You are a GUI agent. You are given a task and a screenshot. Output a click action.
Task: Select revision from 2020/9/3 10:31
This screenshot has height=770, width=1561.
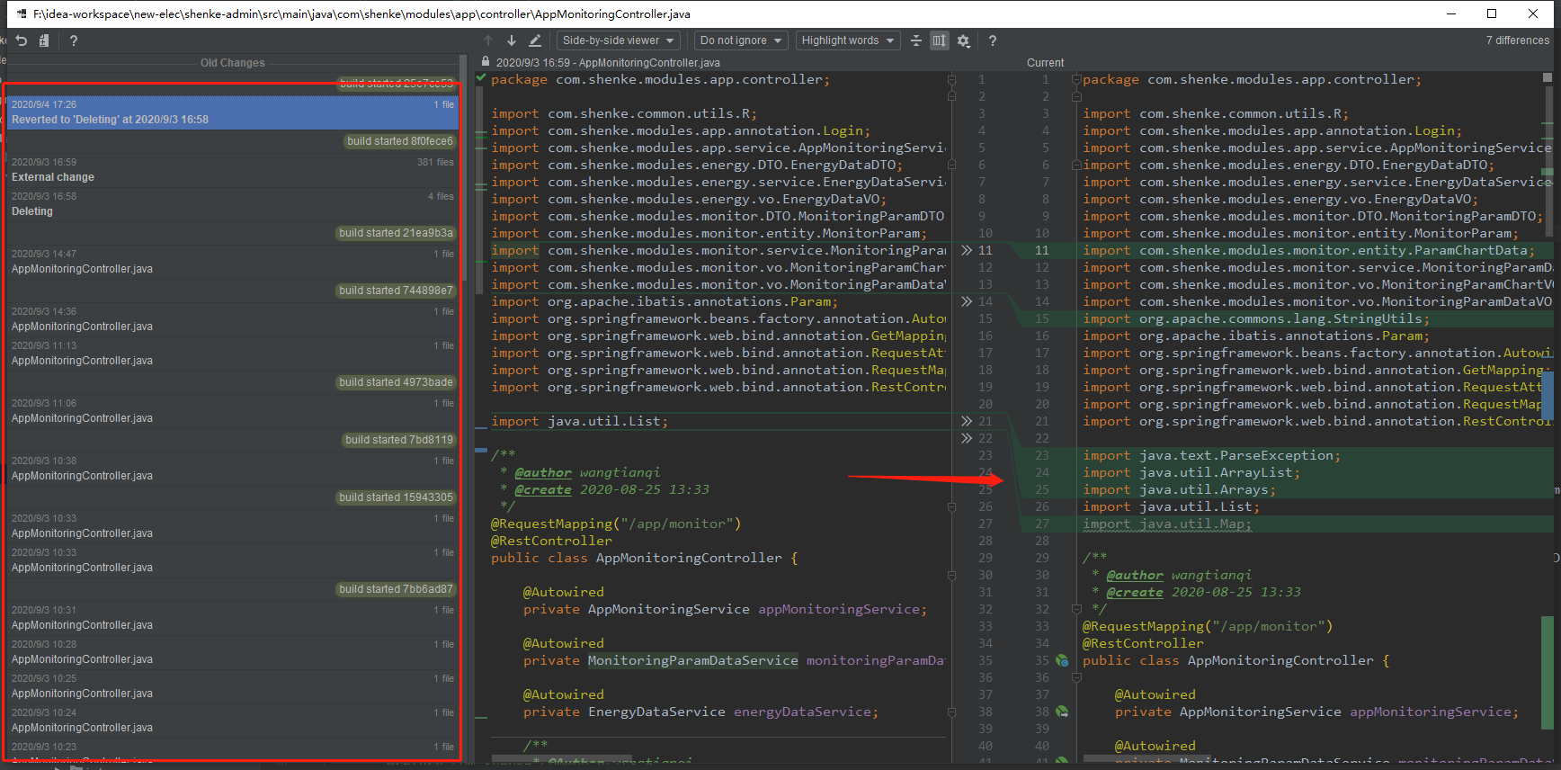(x=233, y=618)
